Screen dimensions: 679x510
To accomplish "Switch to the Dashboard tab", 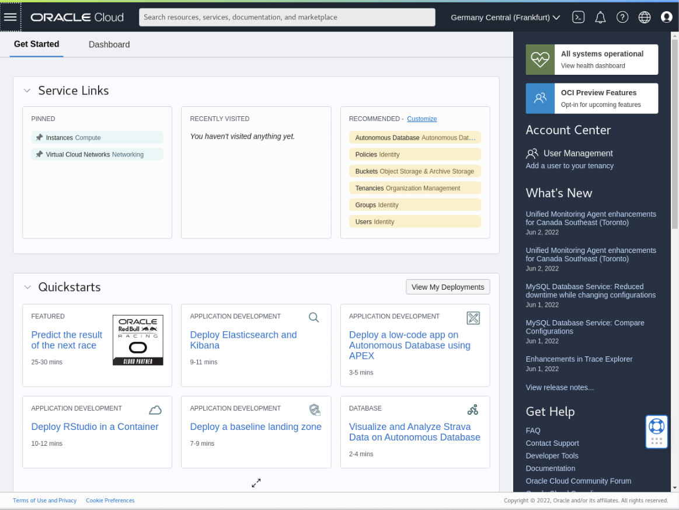I will 109,44.
